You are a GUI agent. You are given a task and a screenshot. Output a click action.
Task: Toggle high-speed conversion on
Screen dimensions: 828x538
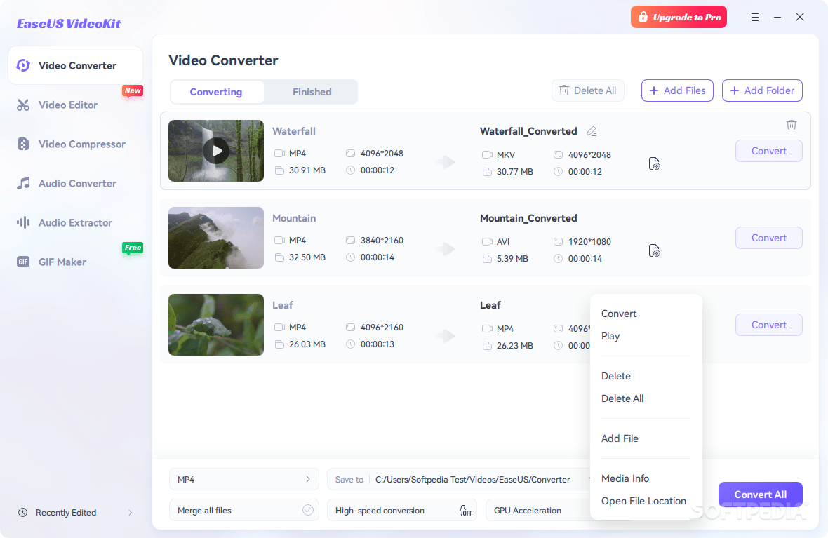click(x=465, y=510)
